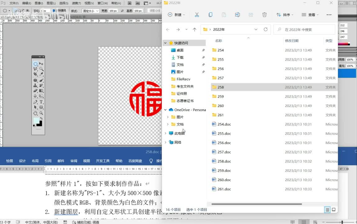Viewport: 357px width, 224px height.
Task: Click the Rename icon in Explorer toolbar
Action: coord(237,15)
